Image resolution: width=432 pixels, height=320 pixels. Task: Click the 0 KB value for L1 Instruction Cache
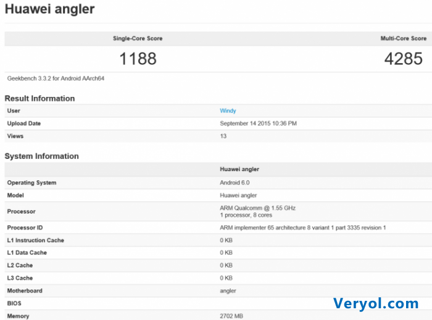coord(226,240)
